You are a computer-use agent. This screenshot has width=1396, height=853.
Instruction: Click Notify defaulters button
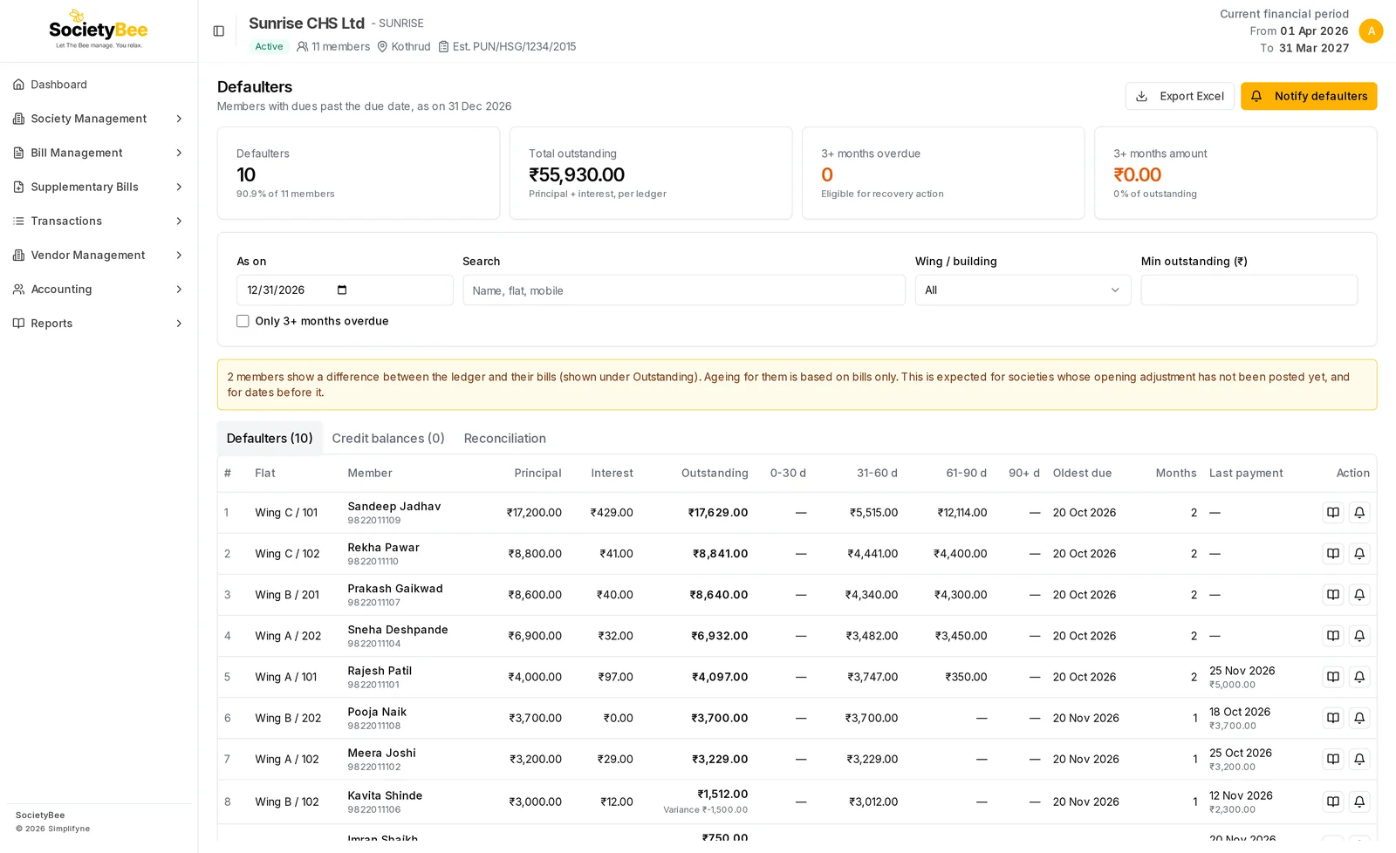coord(1309,96)
